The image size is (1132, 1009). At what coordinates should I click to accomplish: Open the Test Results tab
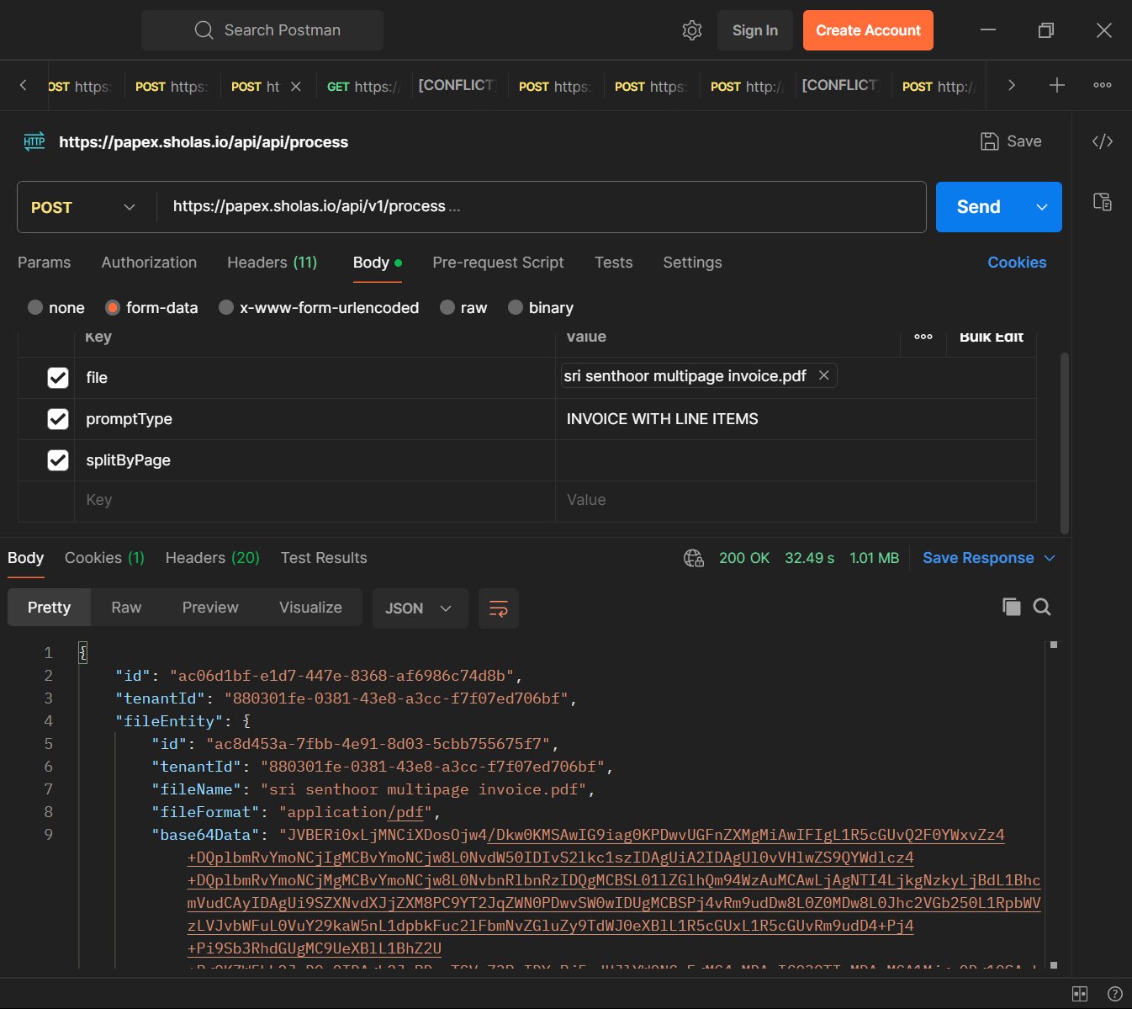[324, 558]
